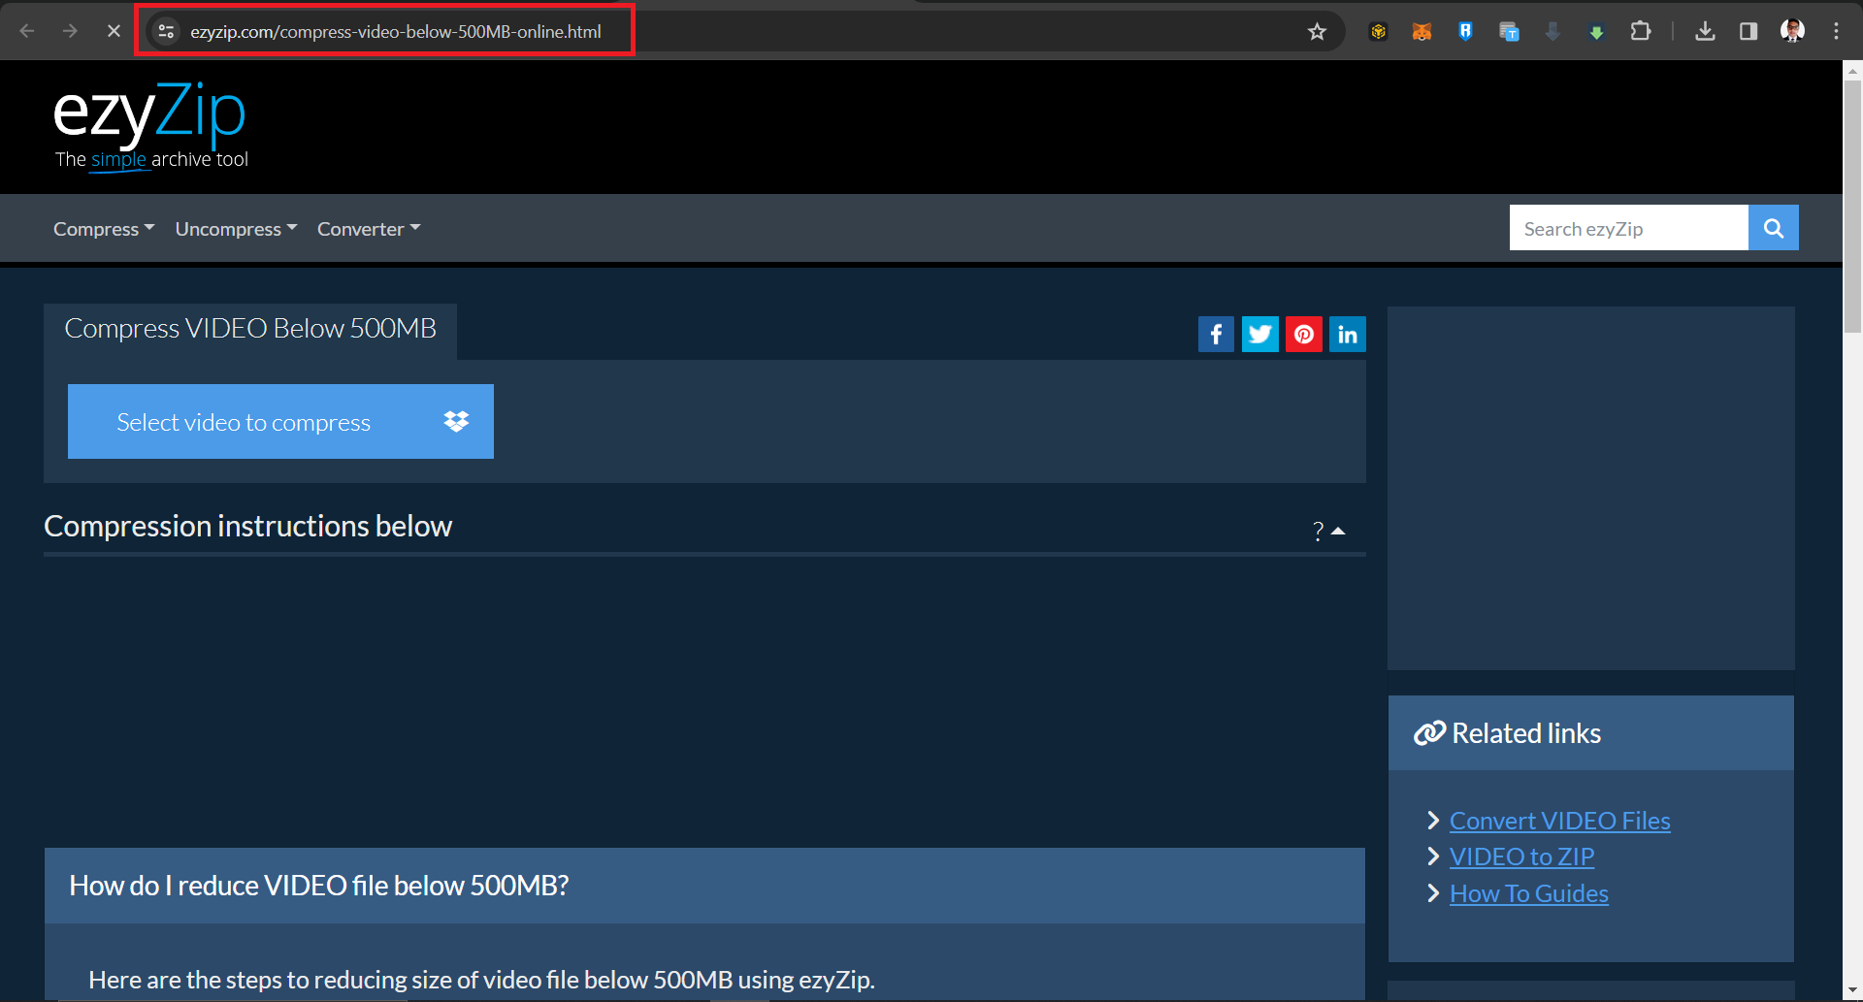
Task: Open Chrome's three-dot menu
Action: 1836,30
